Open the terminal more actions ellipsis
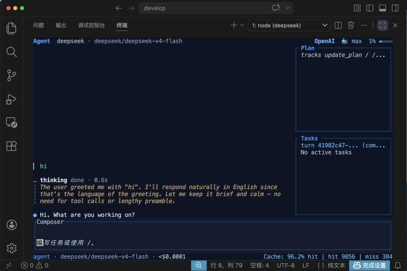The width and height of the screenshot is (407, 271). tap(364, 25)
